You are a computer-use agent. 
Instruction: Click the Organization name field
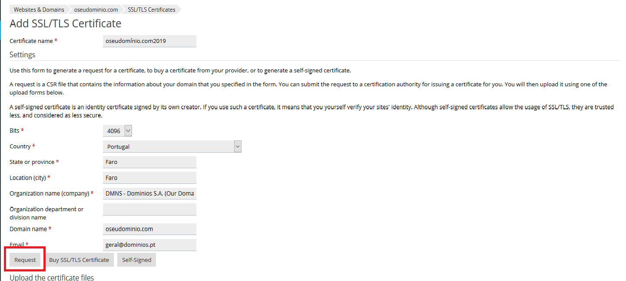pos(149,193)
